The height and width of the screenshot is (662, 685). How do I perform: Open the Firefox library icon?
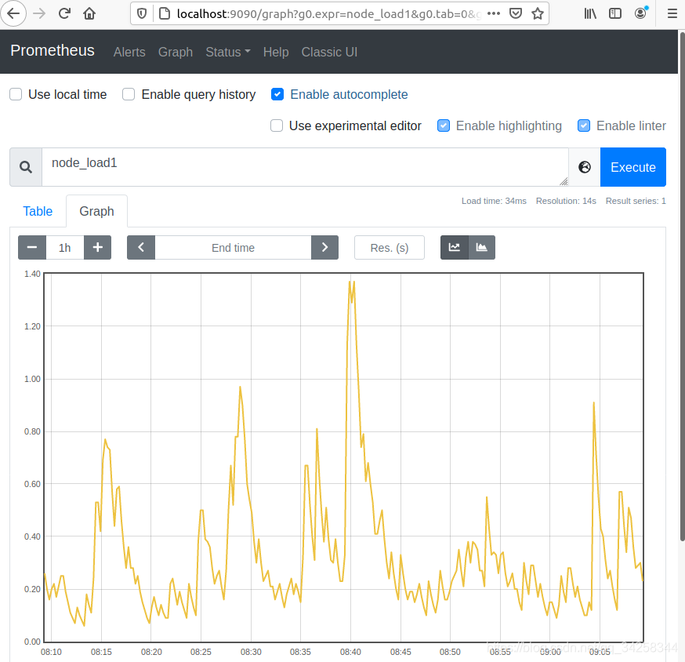590,13
